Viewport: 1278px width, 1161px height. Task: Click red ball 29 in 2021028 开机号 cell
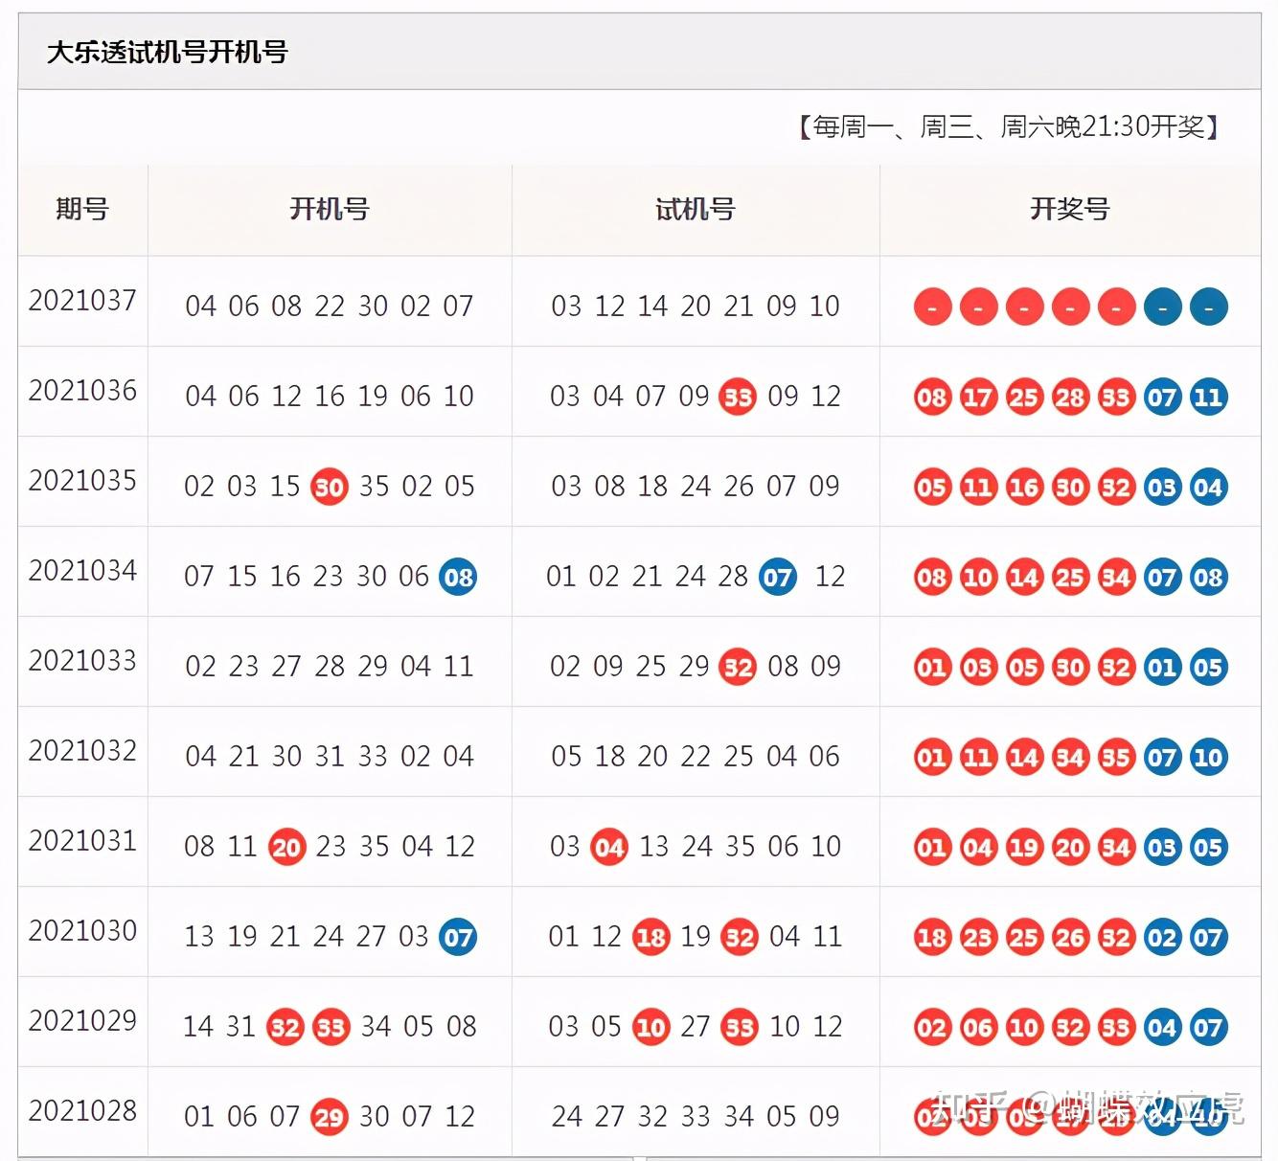coord(329,1117)
